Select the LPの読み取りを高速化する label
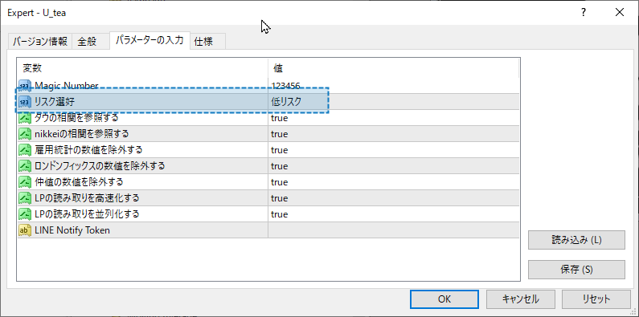Viewport: 639px width, 317px height. pos(87,198)
